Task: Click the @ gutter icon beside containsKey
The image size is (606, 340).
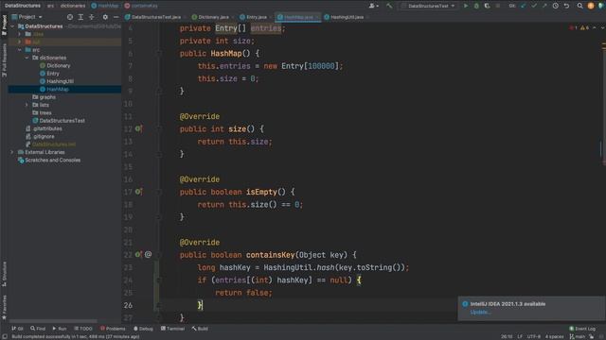Action: pos(148,254)
